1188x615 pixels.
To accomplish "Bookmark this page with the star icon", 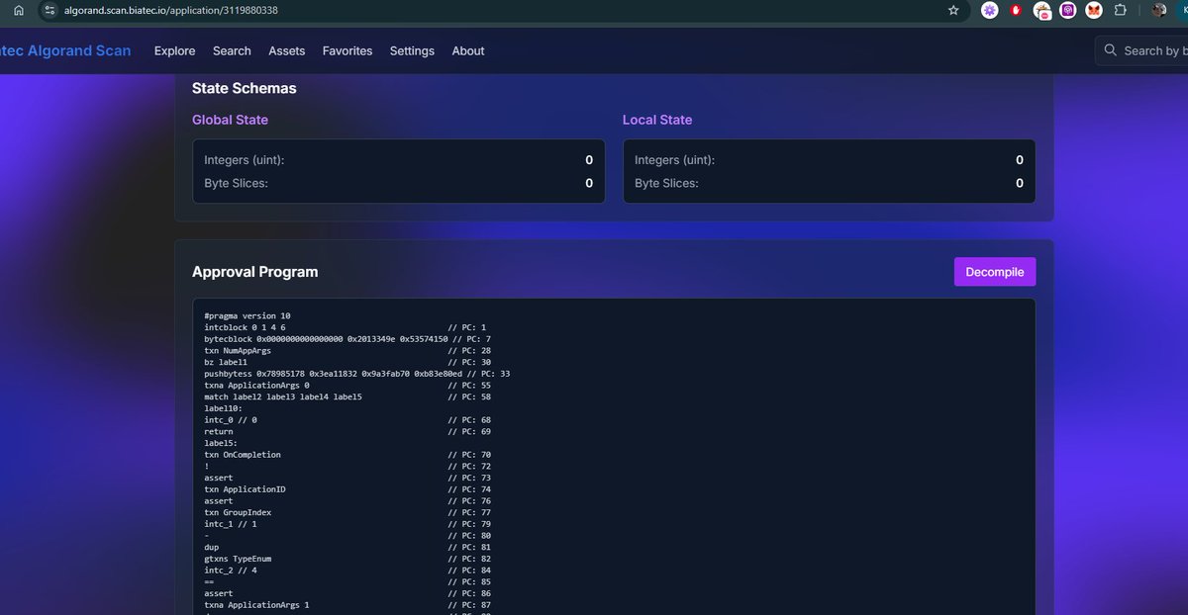I will pos(953,10).
